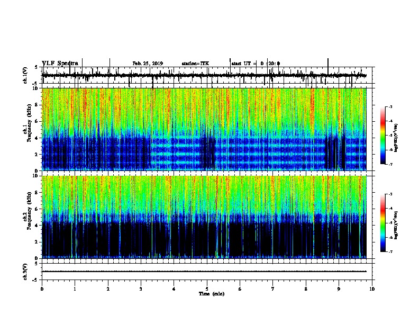Click the time axis tick label '5'

[207, 289]
